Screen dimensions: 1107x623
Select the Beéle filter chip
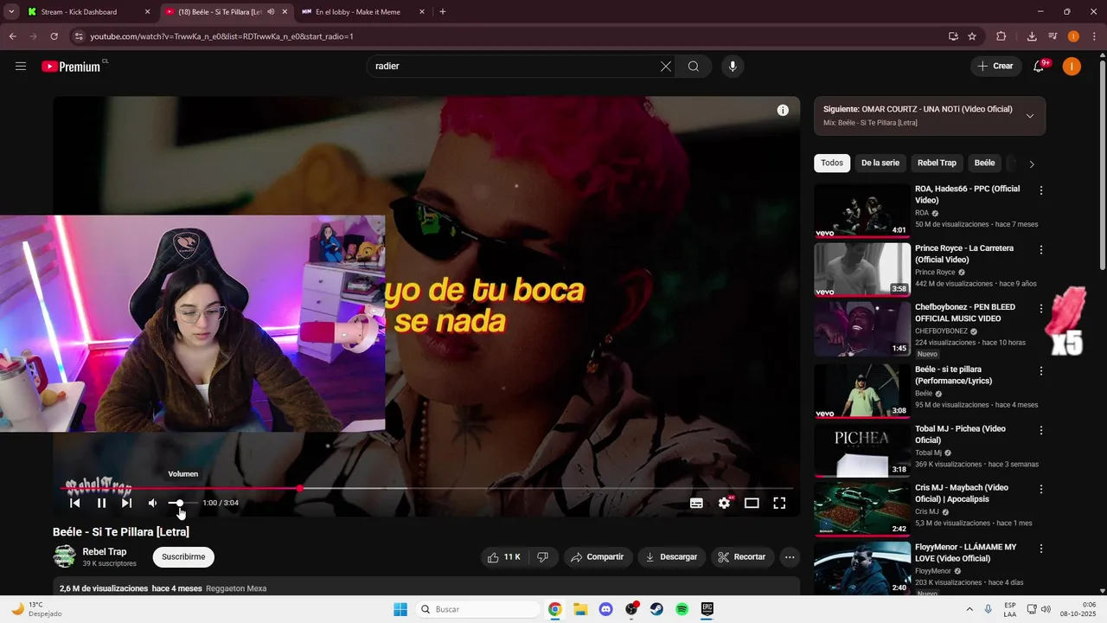[984, 163]
